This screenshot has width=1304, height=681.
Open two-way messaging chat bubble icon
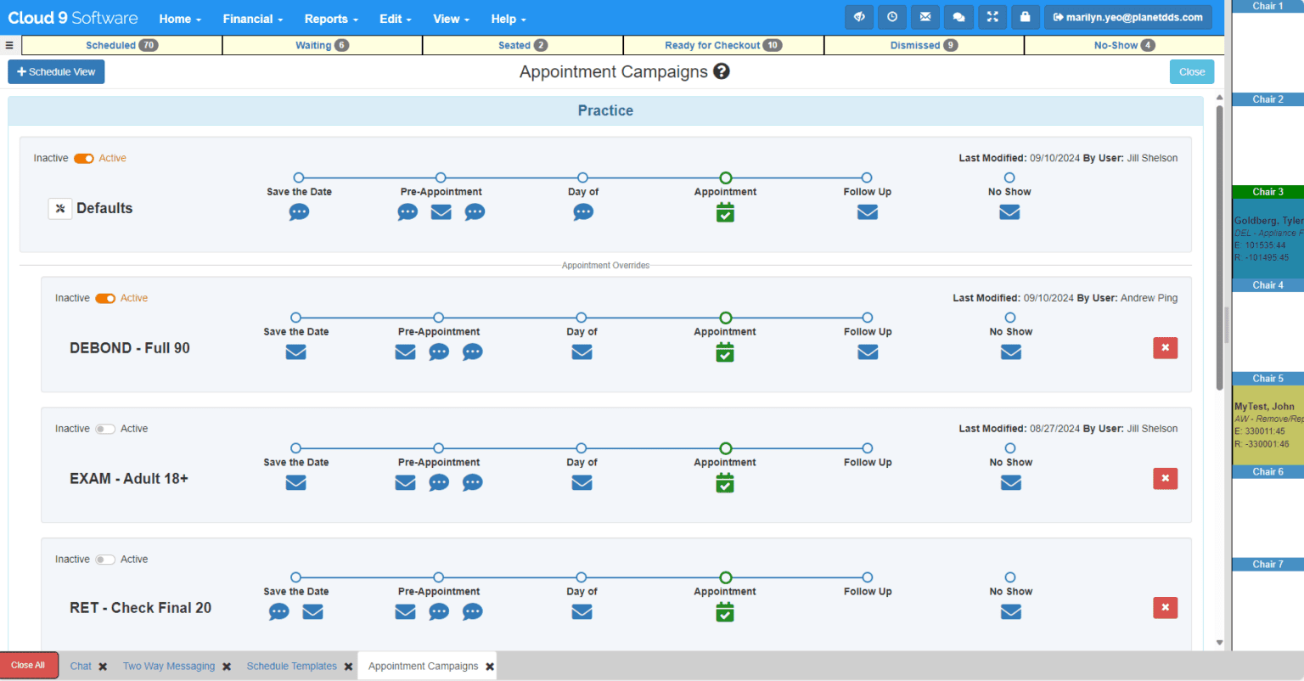958,16
